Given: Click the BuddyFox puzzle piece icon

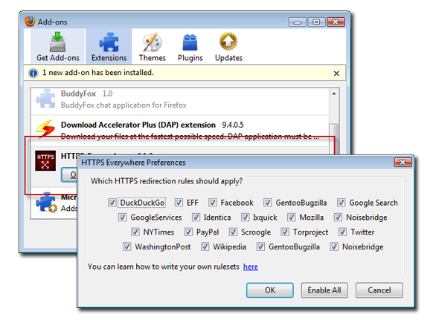Looking at the screenshot, I should 45,99.
